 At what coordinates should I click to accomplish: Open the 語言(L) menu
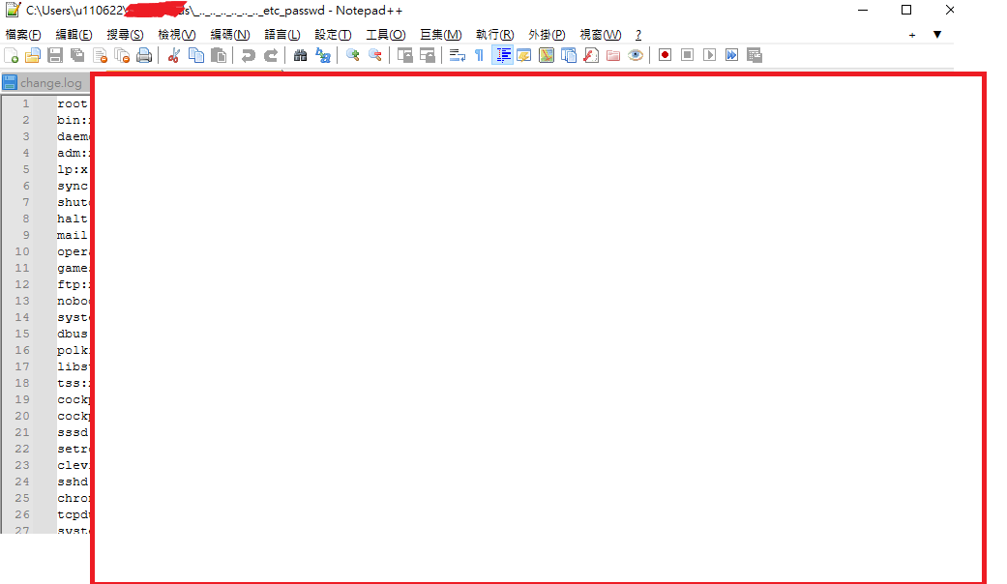click(x=282, y=35)
